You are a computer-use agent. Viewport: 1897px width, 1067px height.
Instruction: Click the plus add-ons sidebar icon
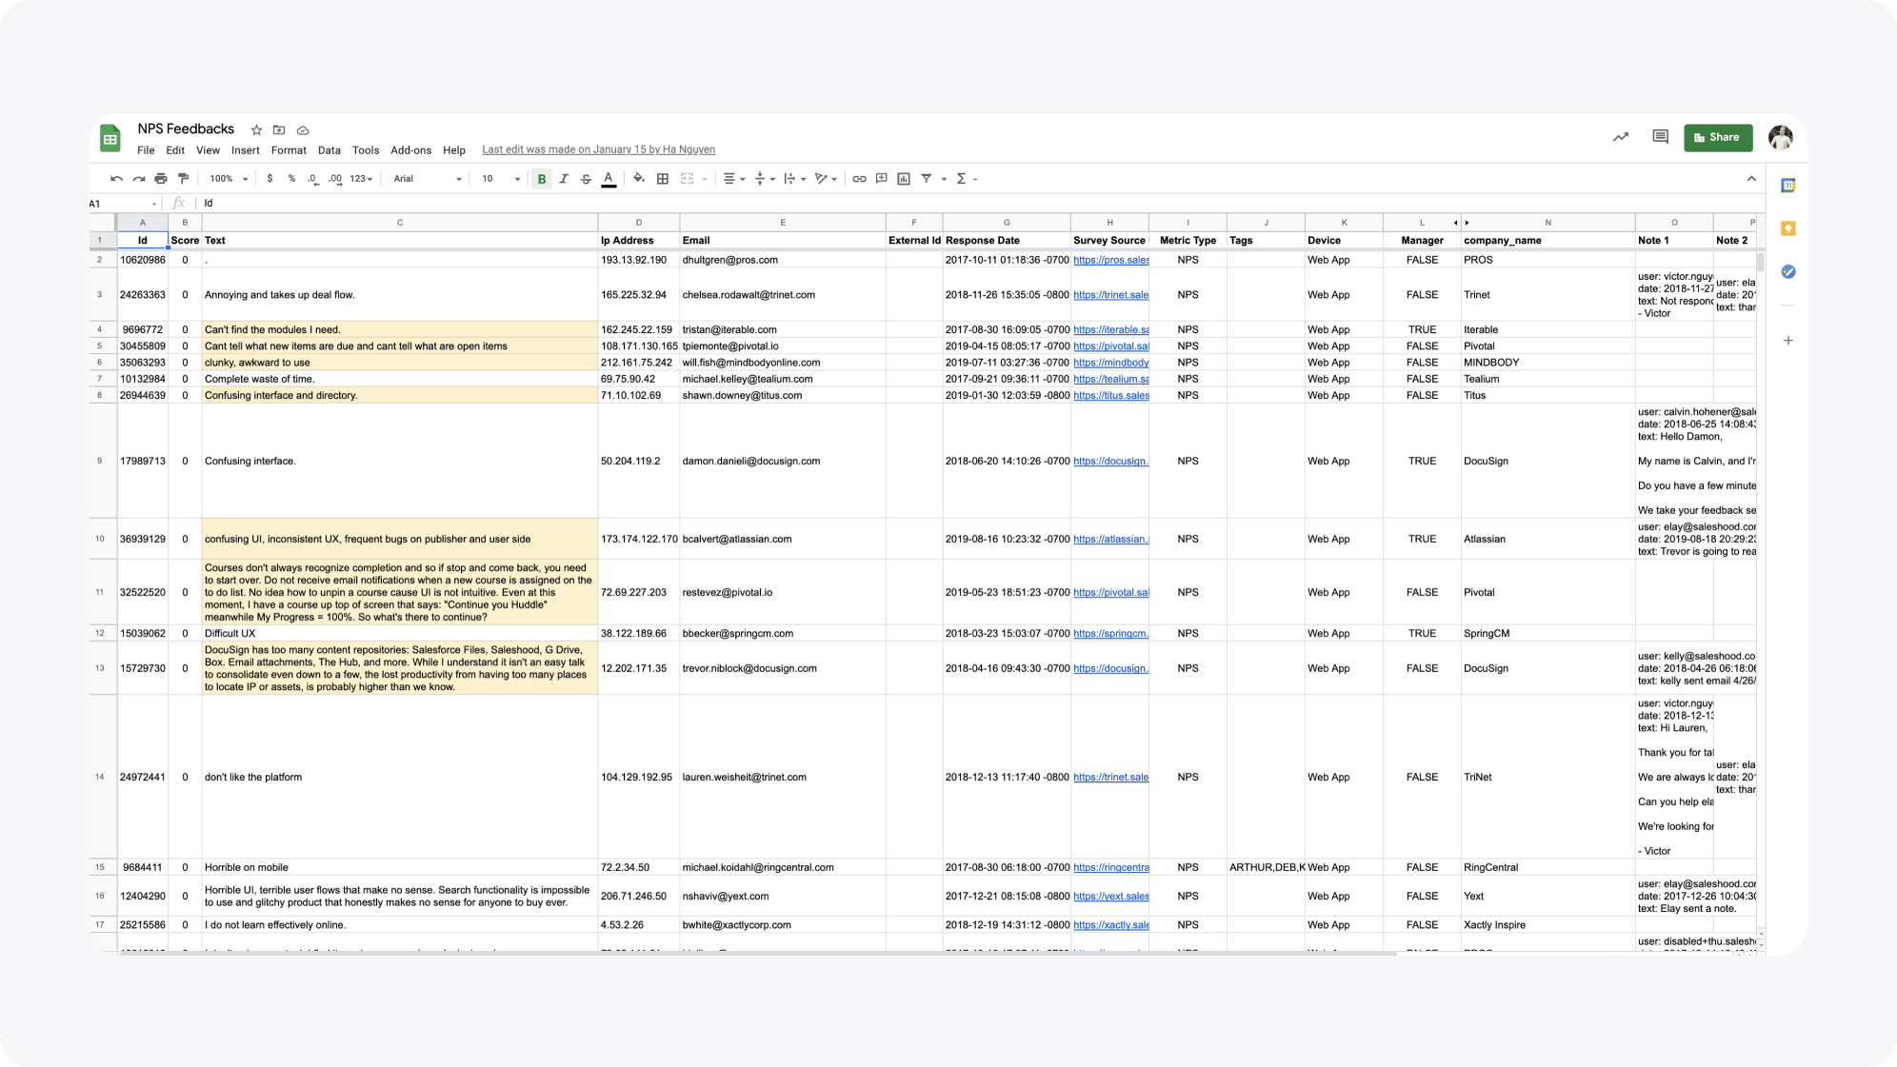pos(1788,341)
